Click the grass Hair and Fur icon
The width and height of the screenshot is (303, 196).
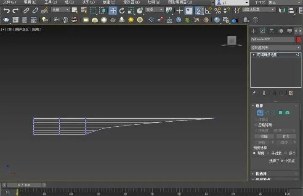[x=187, y=20]
